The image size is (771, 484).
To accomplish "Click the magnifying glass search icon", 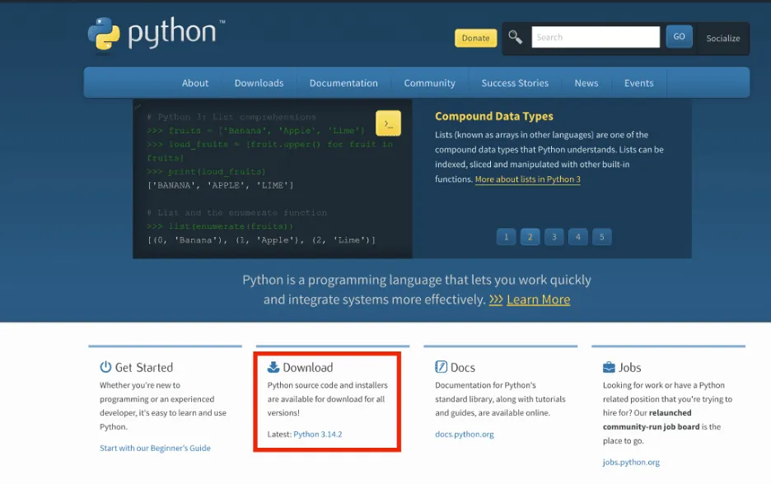I will click(x=516, y=37).
